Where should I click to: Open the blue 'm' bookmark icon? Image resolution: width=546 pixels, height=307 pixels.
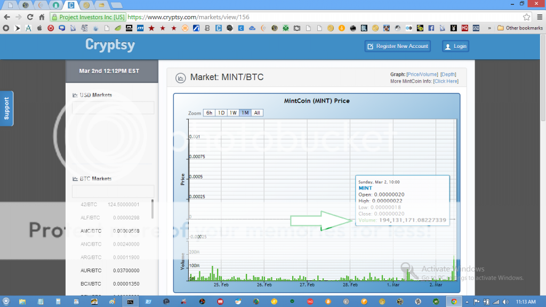coord(140,28)
